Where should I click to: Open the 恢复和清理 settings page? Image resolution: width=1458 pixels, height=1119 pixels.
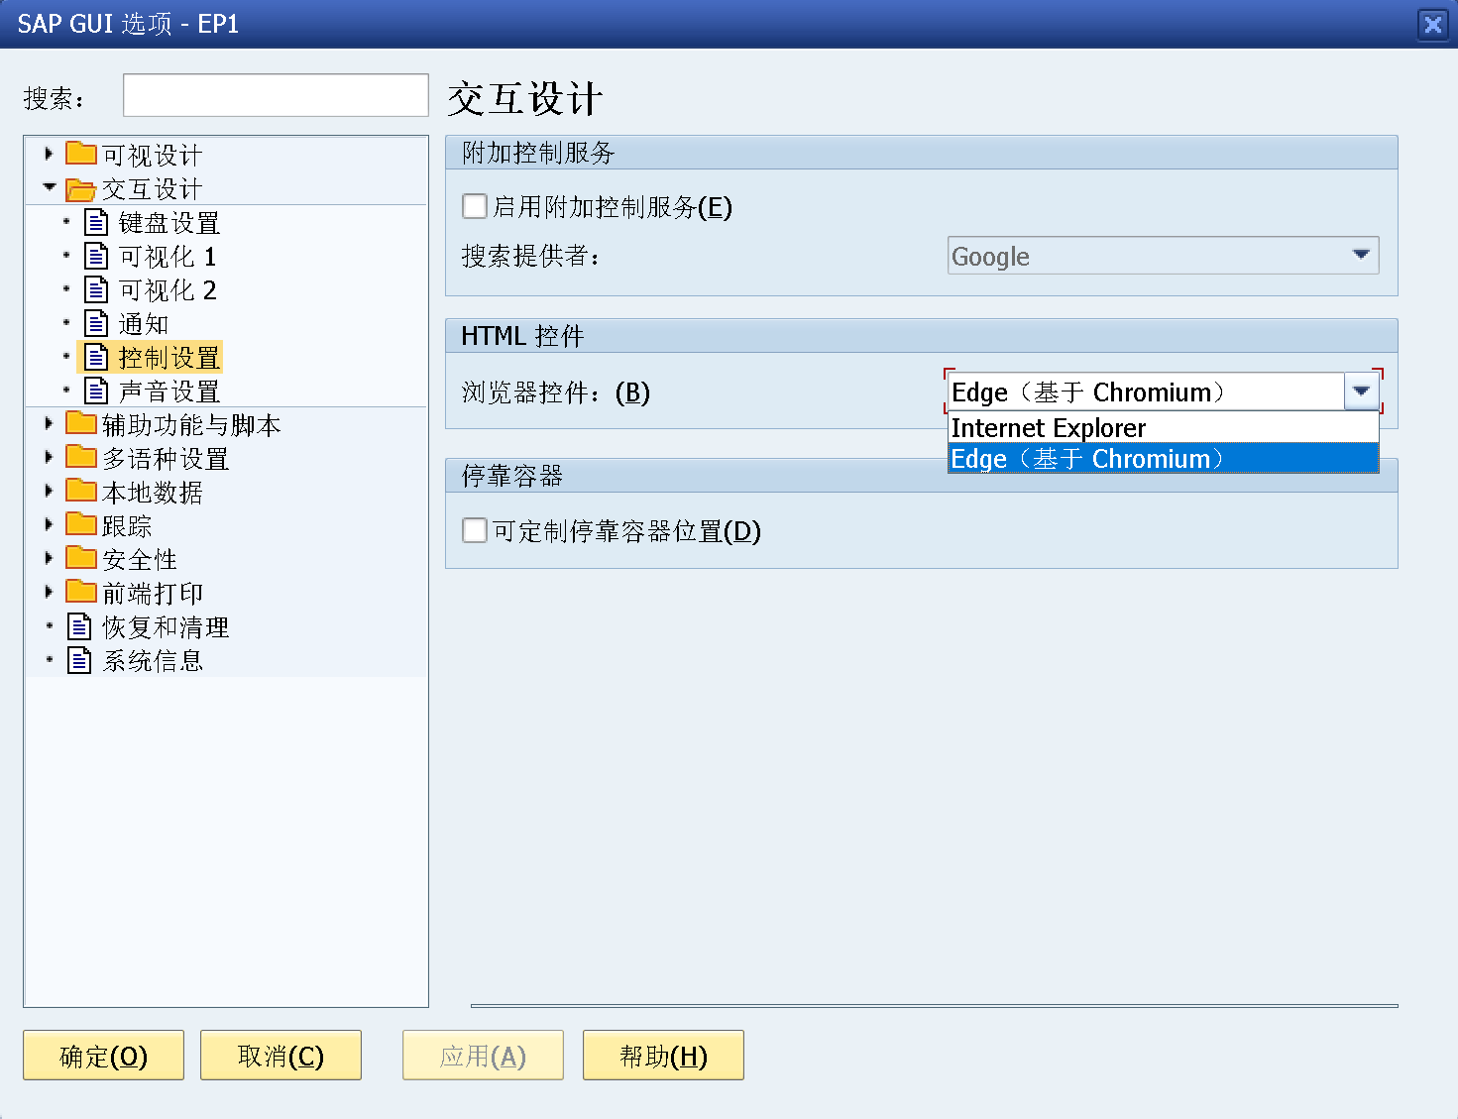point(165,625)
